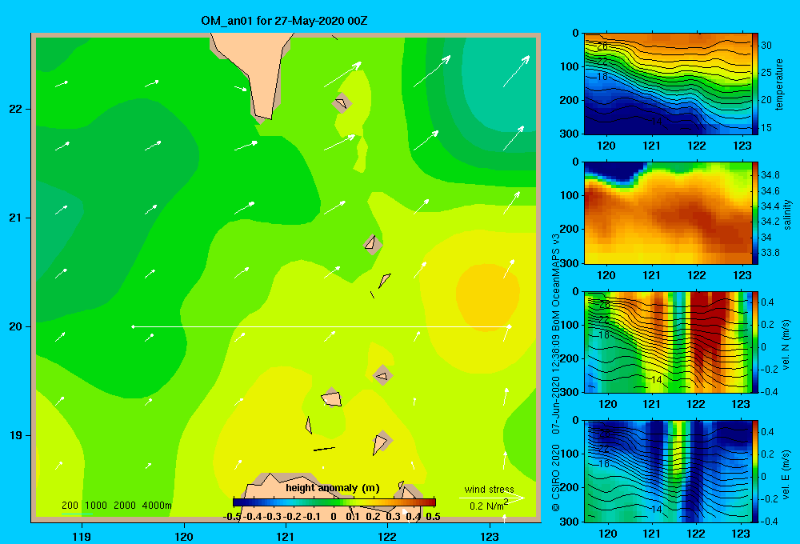
Task: Click the west endpoint of transect line
Action: coord(133,326)
